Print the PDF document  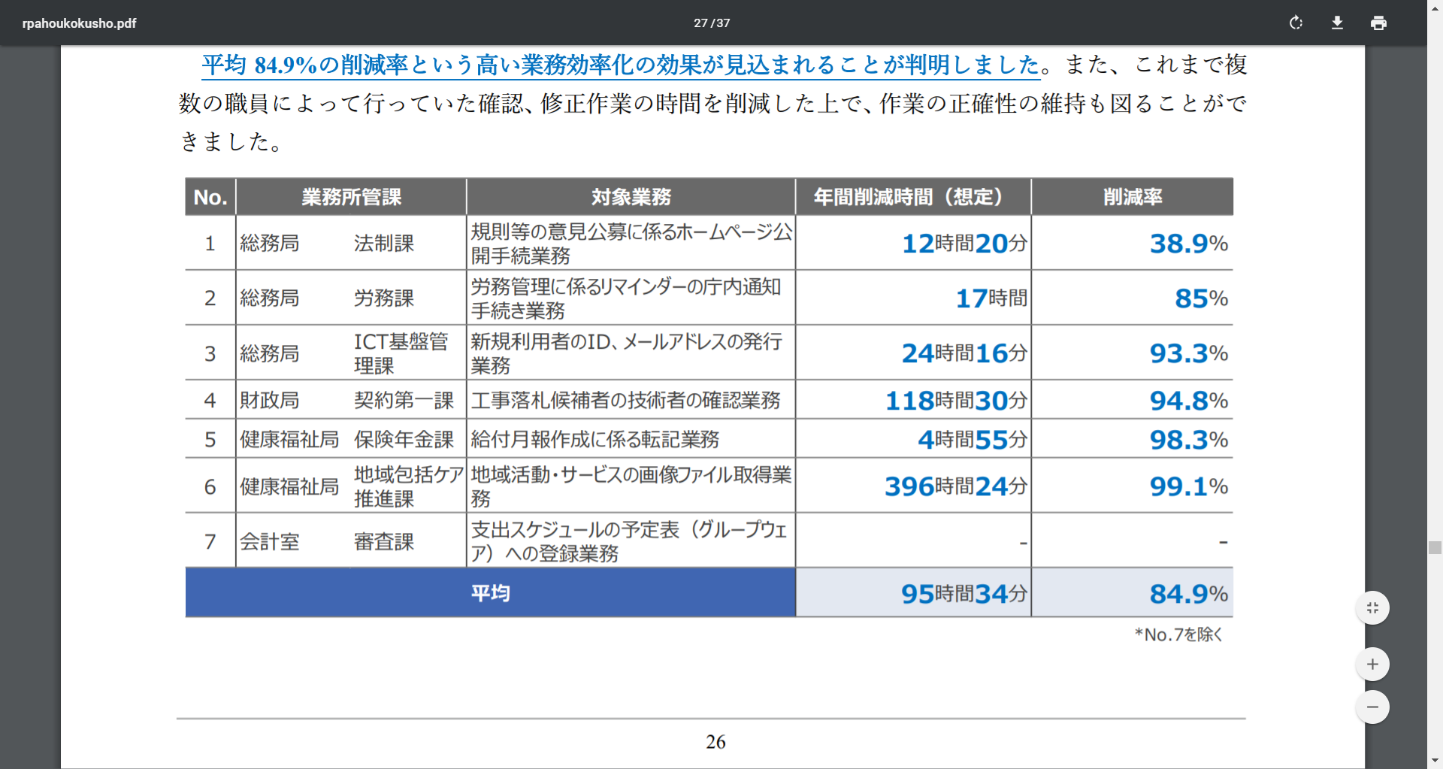tap(1378, 23)
